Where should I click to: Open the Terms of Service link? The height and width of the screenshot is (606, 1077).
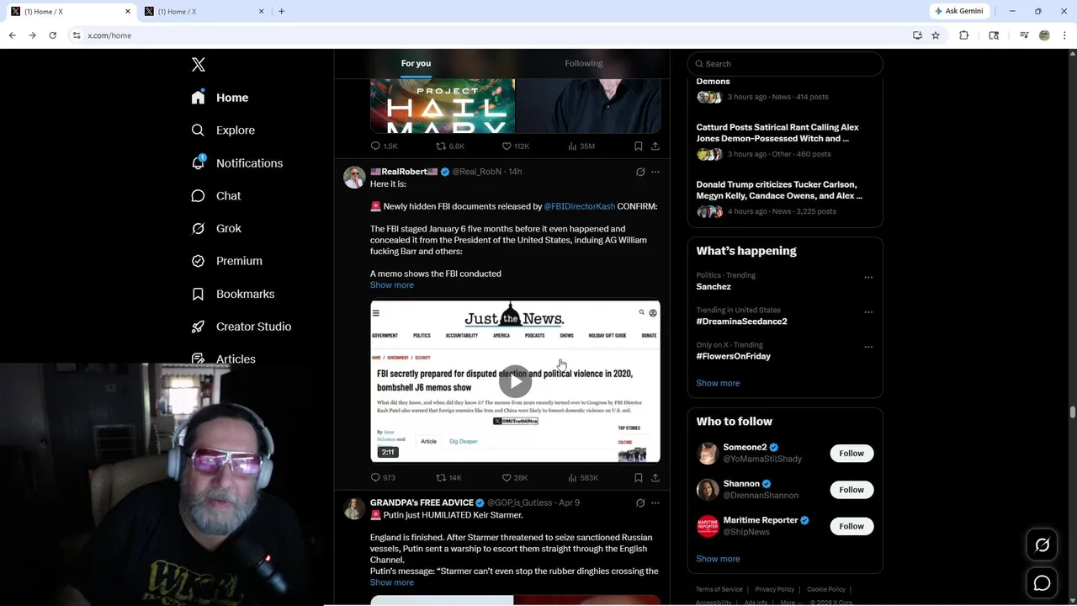719,589
